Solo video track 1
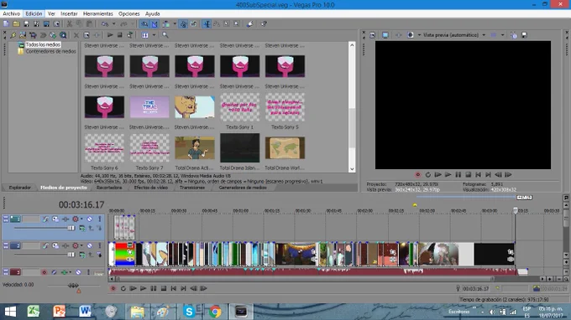This screenshot has width=571, height=320. click(99, 219)
